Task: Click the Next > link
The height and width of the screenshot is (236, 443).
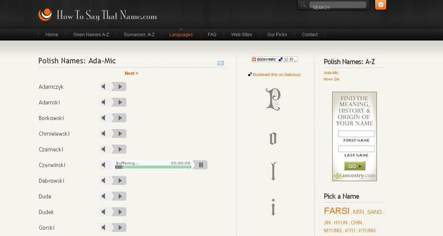Action: [131, 73]
